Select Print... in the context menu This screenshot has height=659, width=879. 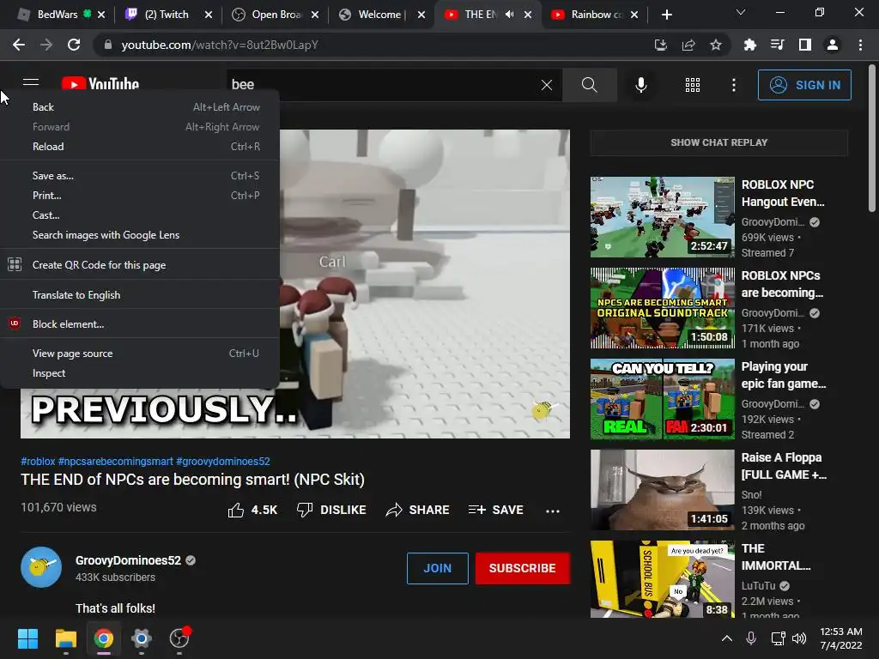[x=140, y=196]
